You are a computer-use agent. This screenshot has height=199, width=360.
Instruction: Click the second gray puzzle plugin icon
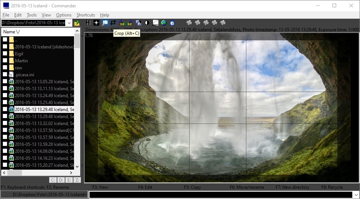(x=198, y=22)
